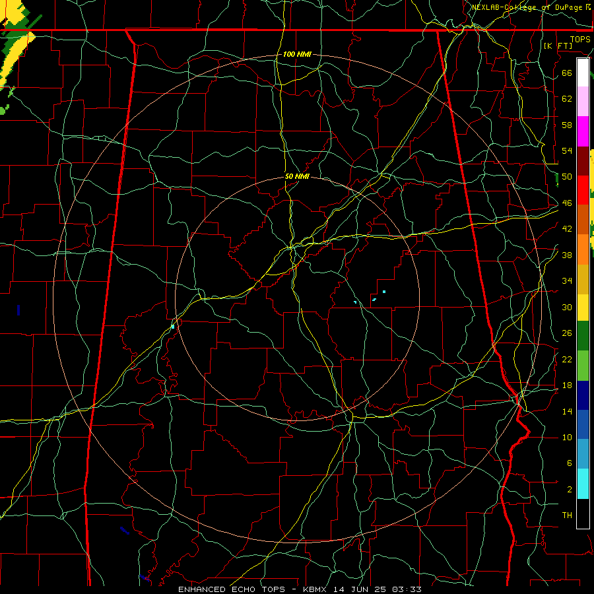This screenshot has height=594, width=594.
Task: Click the light pink legend swatch
Action: click(583, 102)
